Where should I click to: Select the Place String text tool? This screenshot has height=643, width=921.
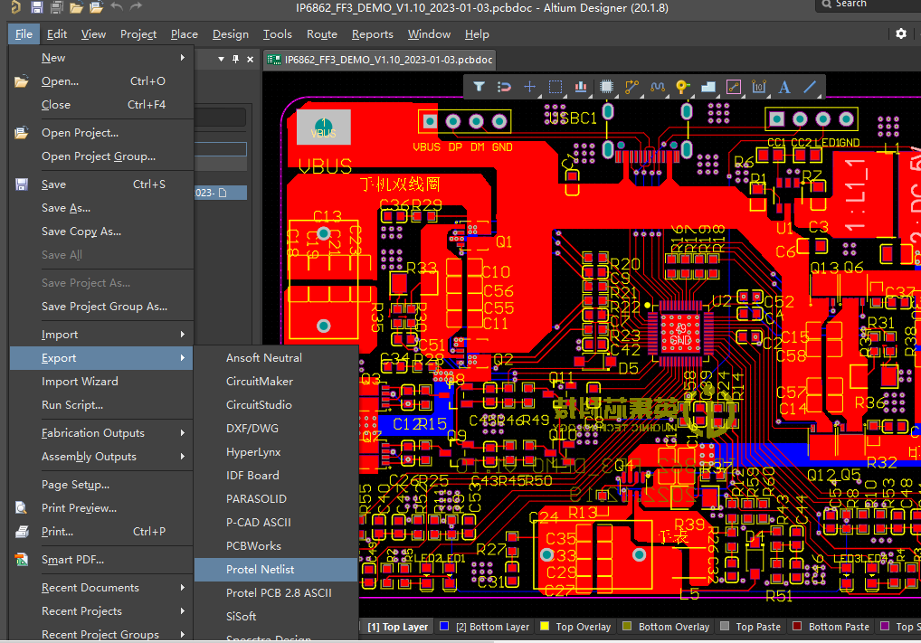click(x=784, y=87)
